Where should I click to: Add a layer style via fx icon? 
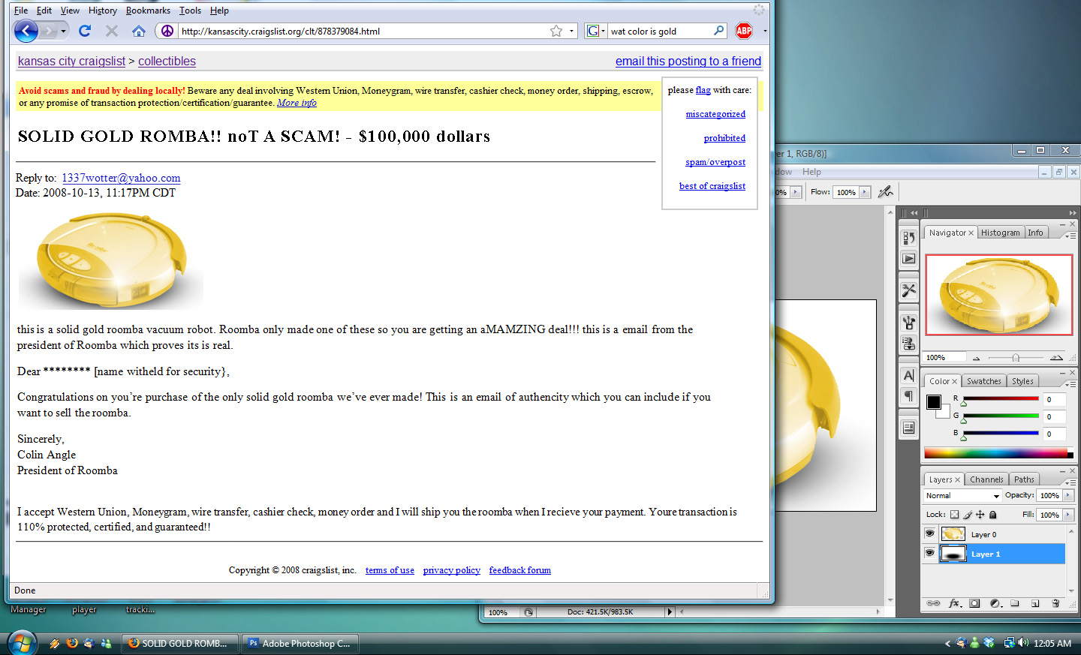(x=955, y=603)
